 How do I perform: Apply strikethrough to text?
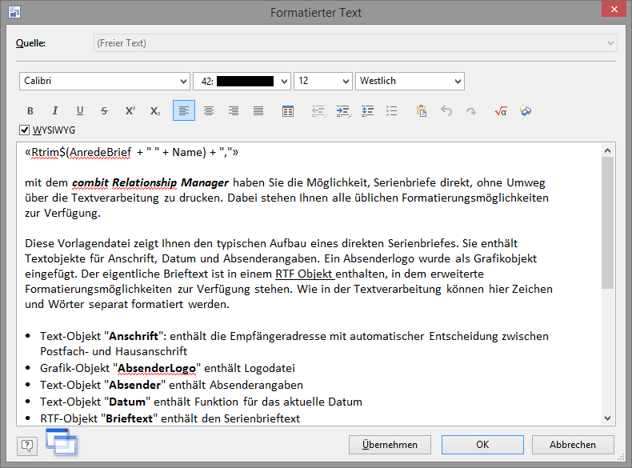coord(105,111)
